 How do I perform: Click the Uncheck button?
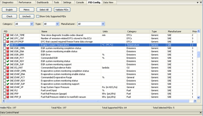click(27, 16)
